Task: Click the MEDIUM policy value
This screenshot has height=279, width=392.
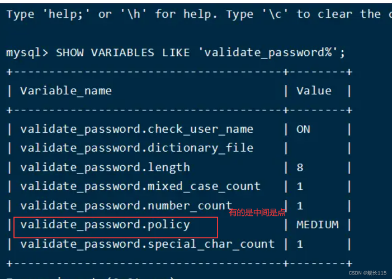Action: pyautogui.click(x=317, y=225)
